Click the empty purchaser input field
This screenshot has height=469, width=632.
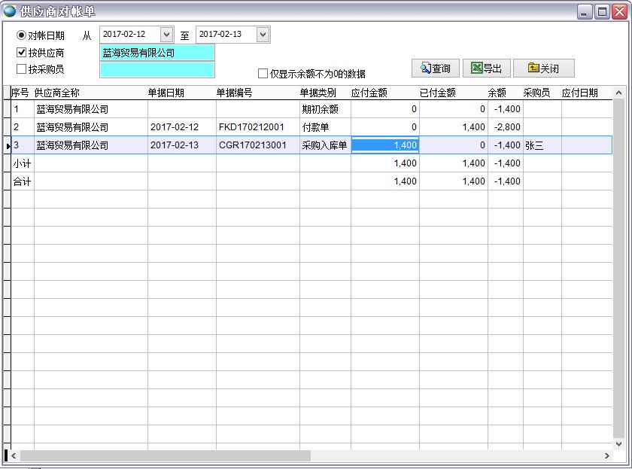coord(156,69)
